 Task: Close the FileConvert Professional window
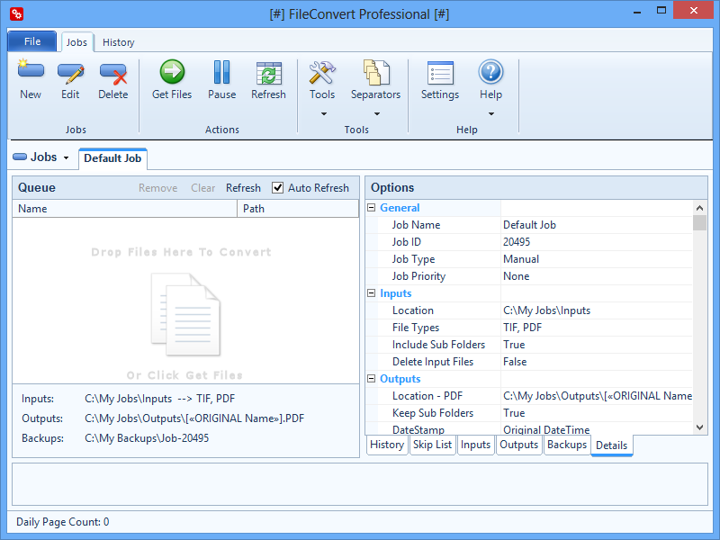pos(693,10)
